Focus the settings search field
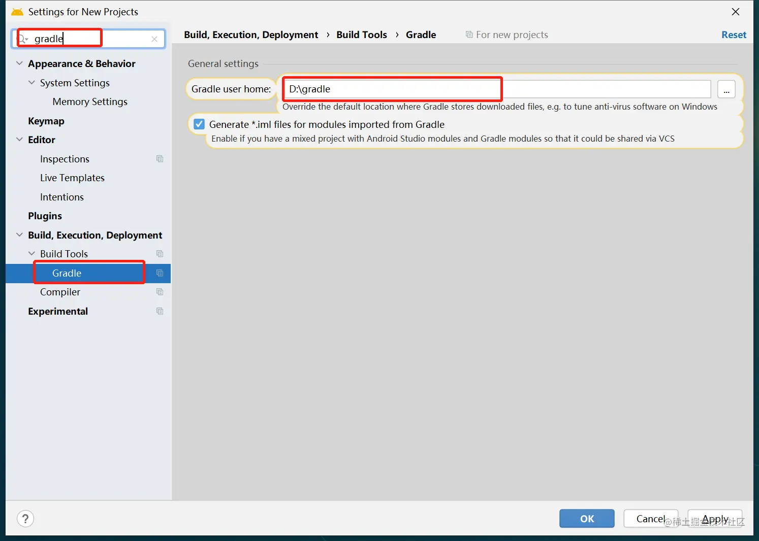This screenshot has height=541, width=759. (88, 39)
